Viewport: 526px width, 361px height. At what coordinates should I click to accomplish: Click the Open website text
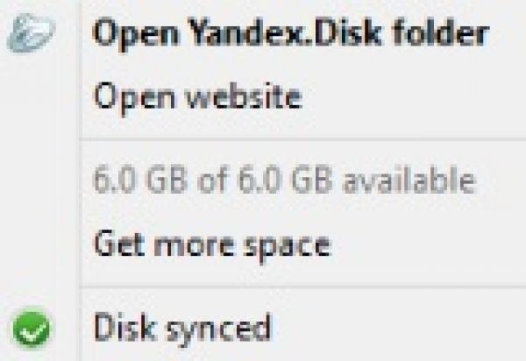coord(197,96)
